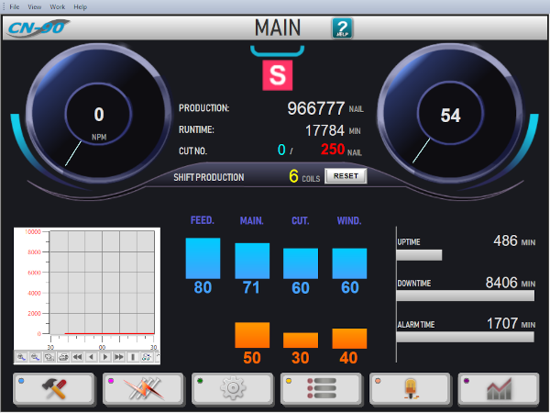
Task: Click the orange bar valued 50
Action: (x=252, y=335)
